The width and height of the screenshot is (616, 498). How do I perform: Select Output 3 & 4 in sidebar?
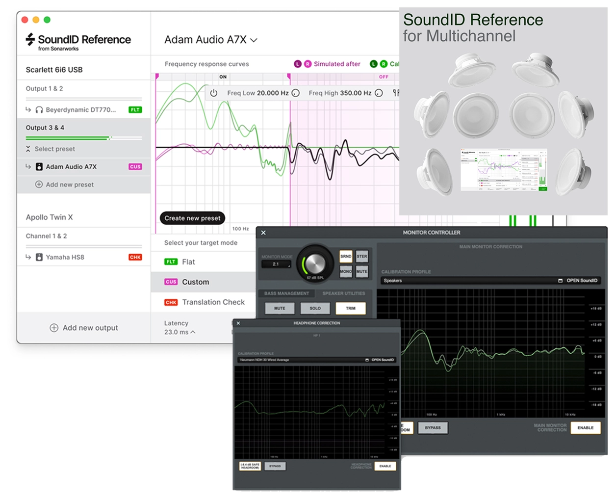[84, 128]
